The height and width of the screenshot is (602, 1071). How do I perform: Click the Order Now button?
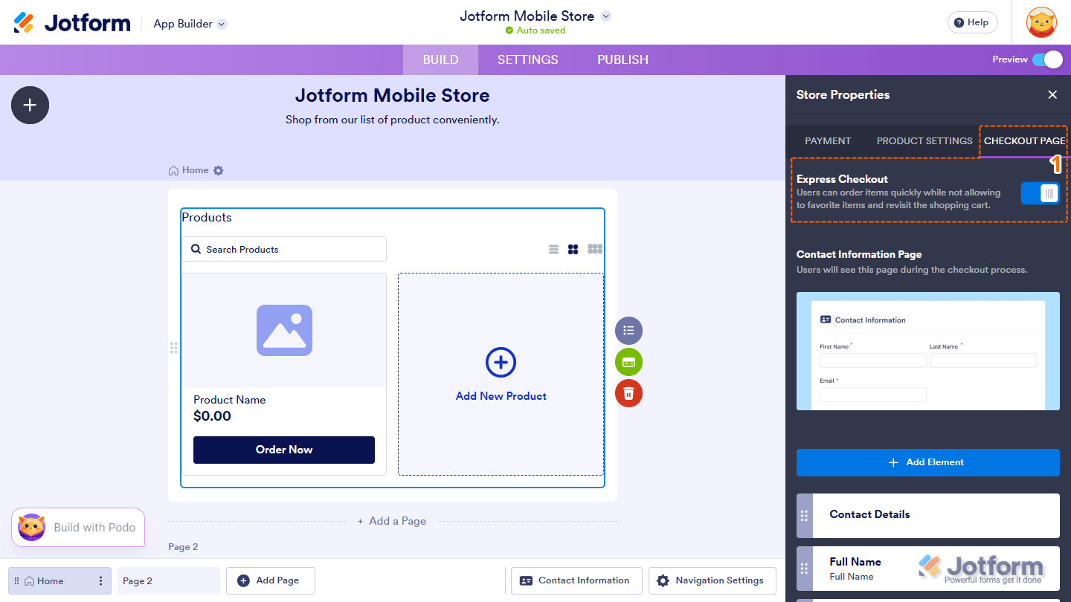(x=283, y=450)
